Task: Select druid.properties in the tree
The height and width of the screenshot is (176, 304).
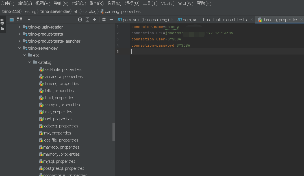Action: coord(58,98)
